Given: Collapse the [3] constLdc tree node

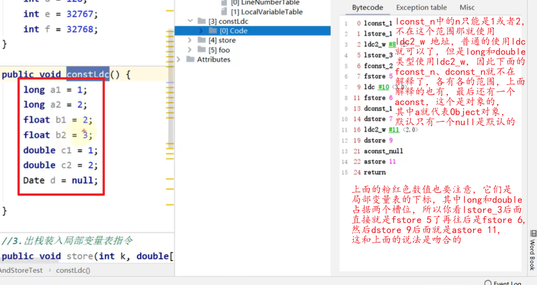Looking at the screenshot, I should tap(190, 21).
